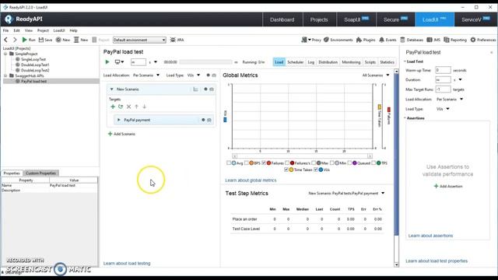Open the Preferences gear icon
498x280 pixels.
473,40
